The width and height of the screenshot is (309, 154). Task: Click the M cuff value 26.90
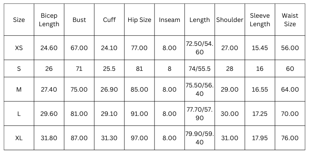click(x=109, y=89)
